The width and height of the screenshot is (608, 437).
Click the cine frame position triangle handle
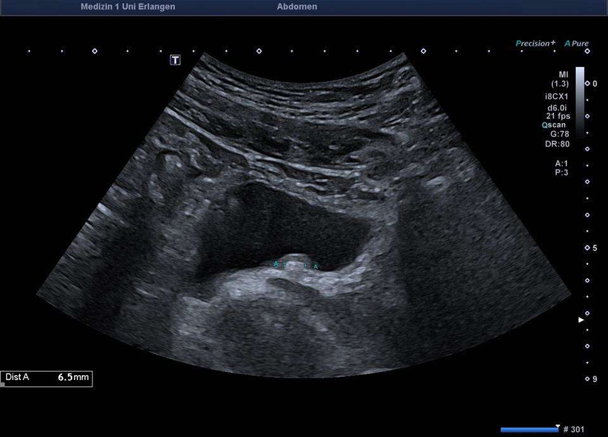tap(557, 426)
